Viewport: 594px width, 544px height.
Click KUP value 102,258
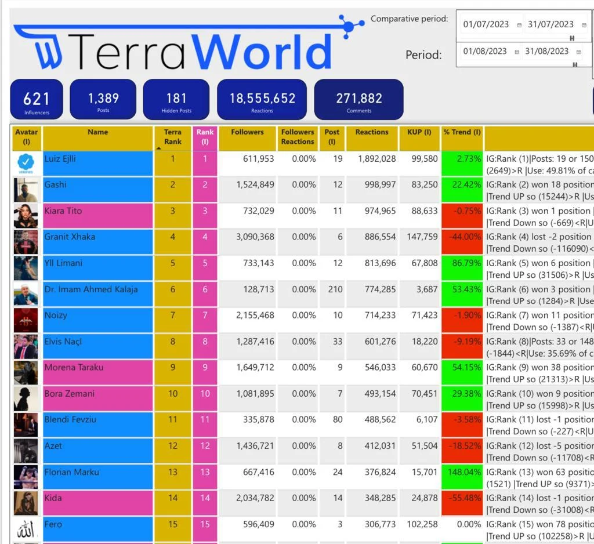coord(422,524)
